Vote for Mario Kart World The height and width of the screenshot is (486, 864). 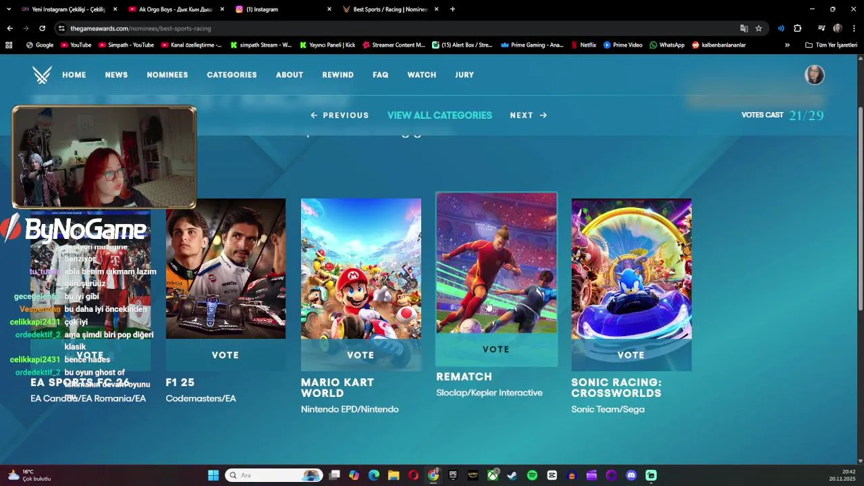[360, 355]
